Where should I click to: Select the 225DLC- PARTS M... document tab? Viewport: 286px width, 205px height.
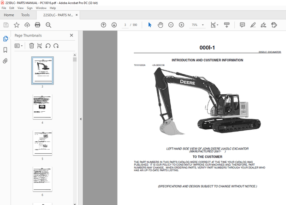click(x=58, y=15)
